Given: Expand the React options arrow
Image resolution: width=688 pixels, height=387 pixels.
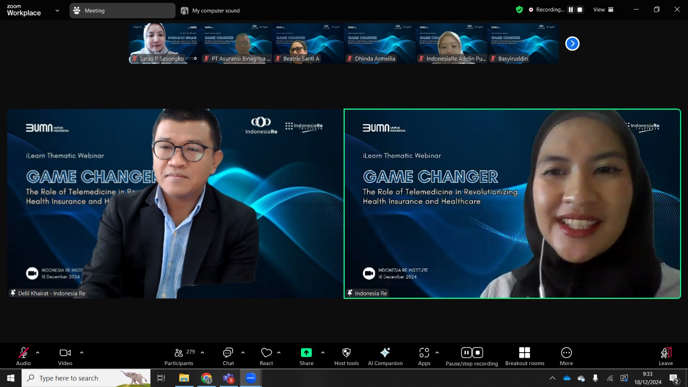Looking at the screenshot, I should coord(279,353).
